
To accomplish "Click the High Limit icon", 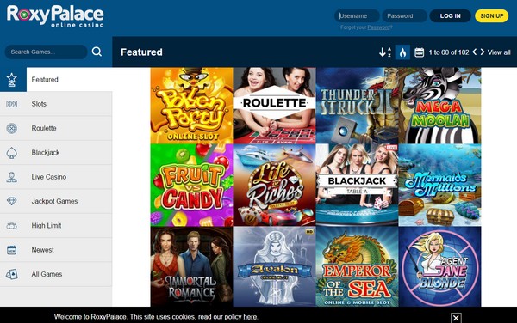I will (12, 226).
